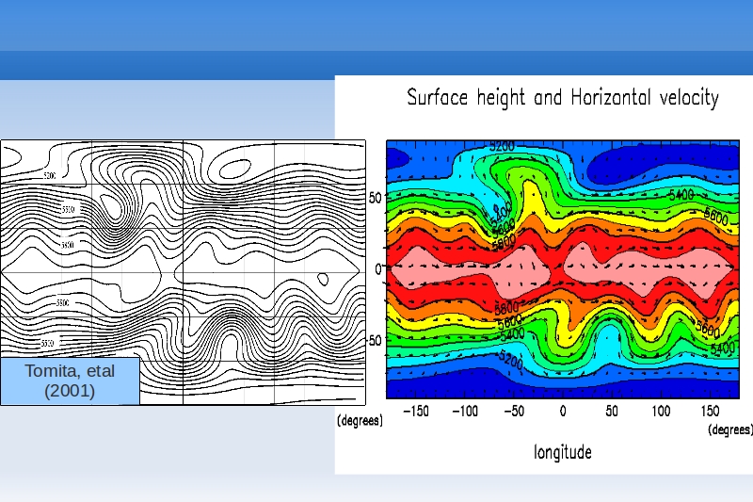Select the '0' tick on the latitude axis
Screen dimensions: 753x502
tap(378, 269)
